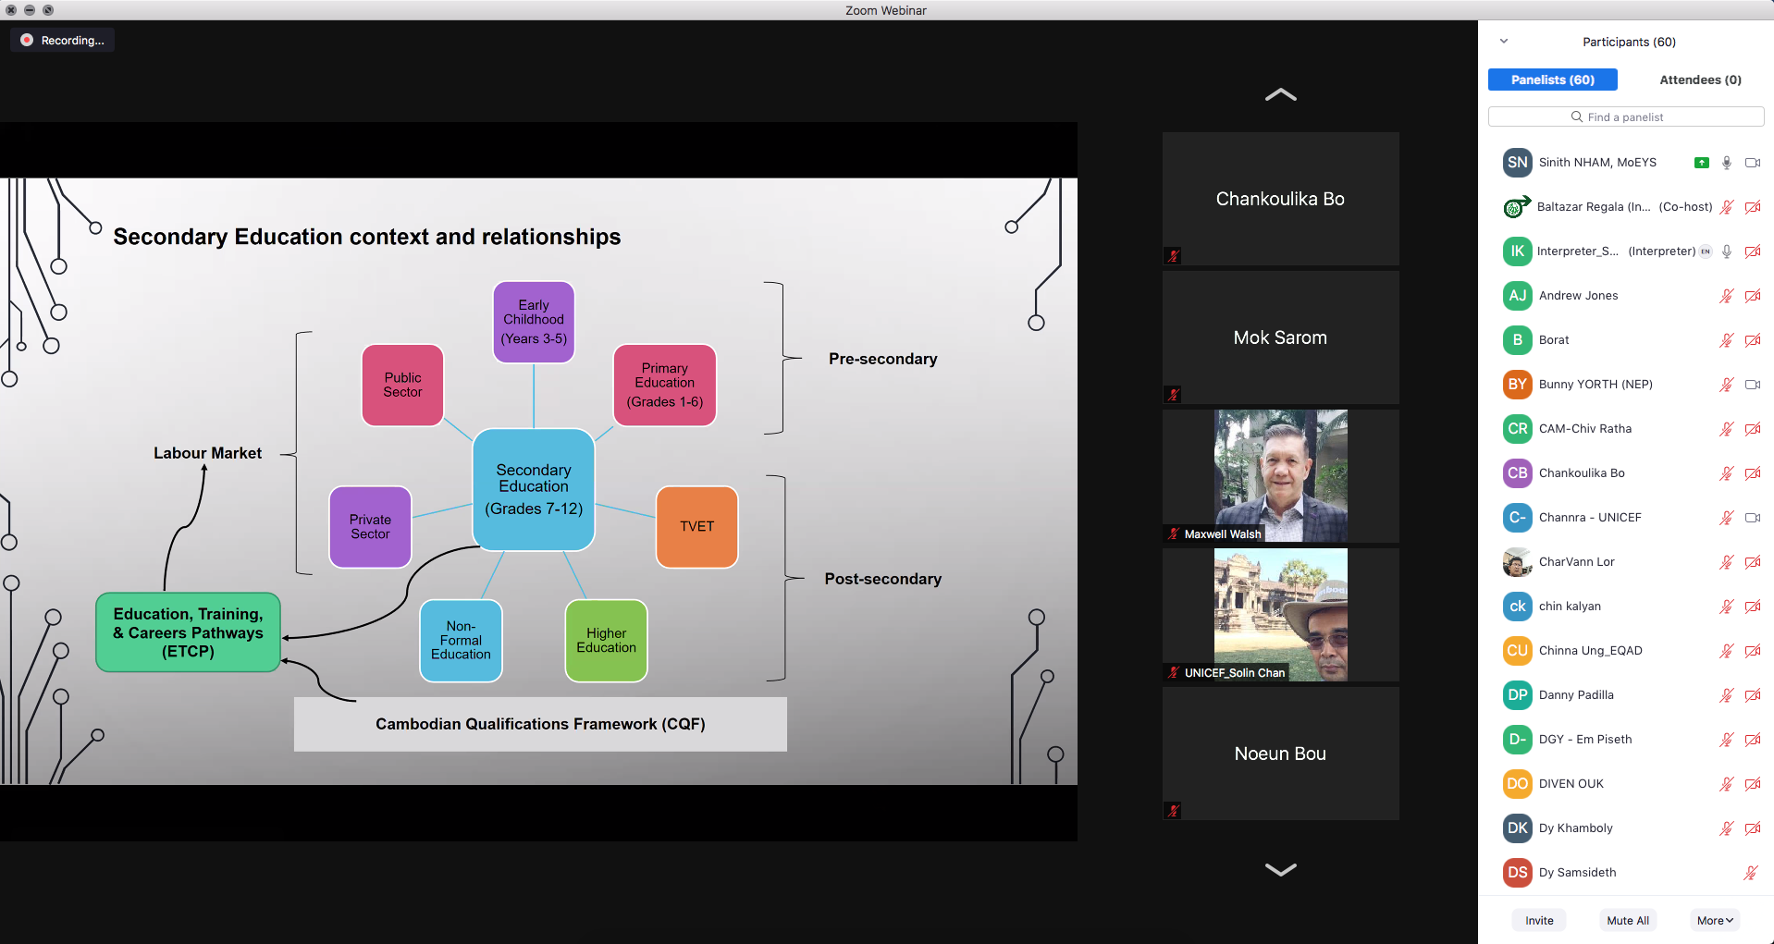Click the muted mic icon on Mok Sarom's tile
Screen dimensions: 1774x944
(x=1174, y=395)
